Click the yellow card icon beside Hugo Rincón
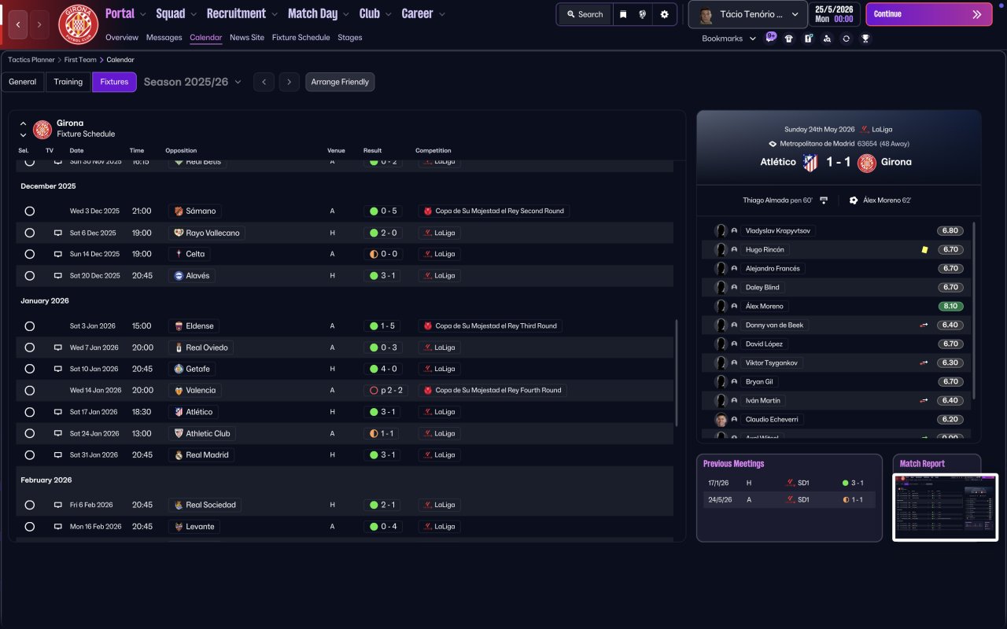 tap(925, 249)
